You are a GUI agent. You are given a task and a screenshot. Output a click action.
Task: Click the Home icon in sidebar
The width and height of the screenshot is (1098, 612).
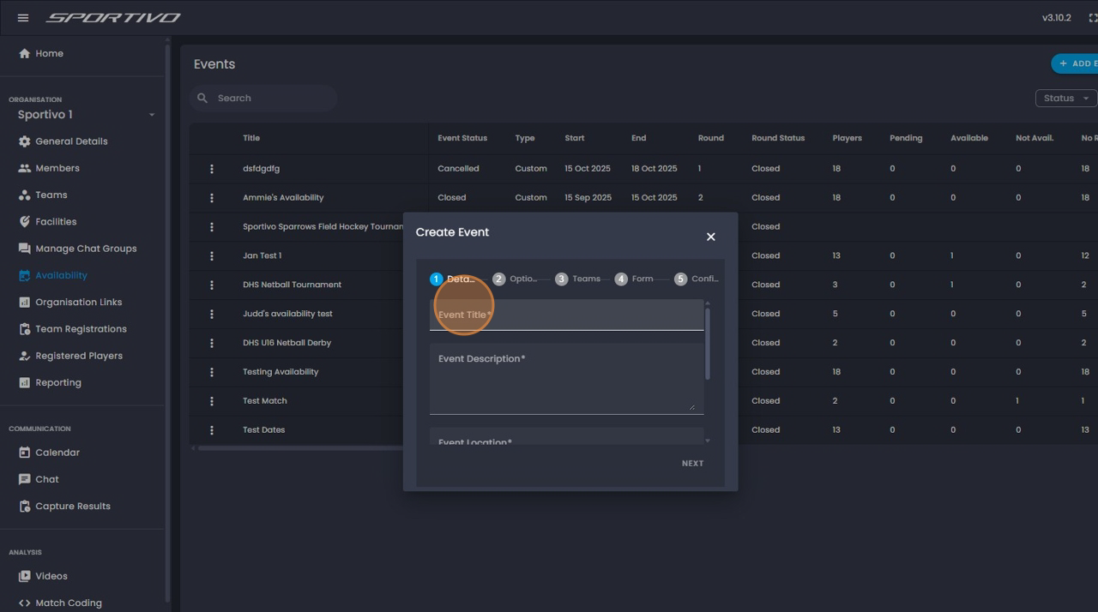(25, 54)
